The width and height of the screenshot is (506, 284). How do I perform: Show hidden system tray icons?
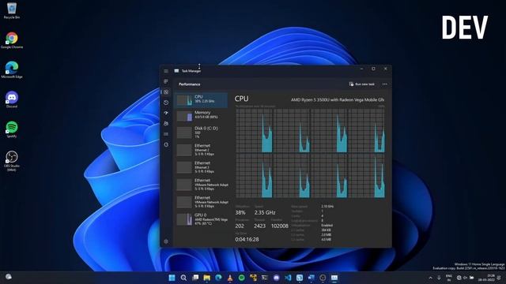[430, 278]
